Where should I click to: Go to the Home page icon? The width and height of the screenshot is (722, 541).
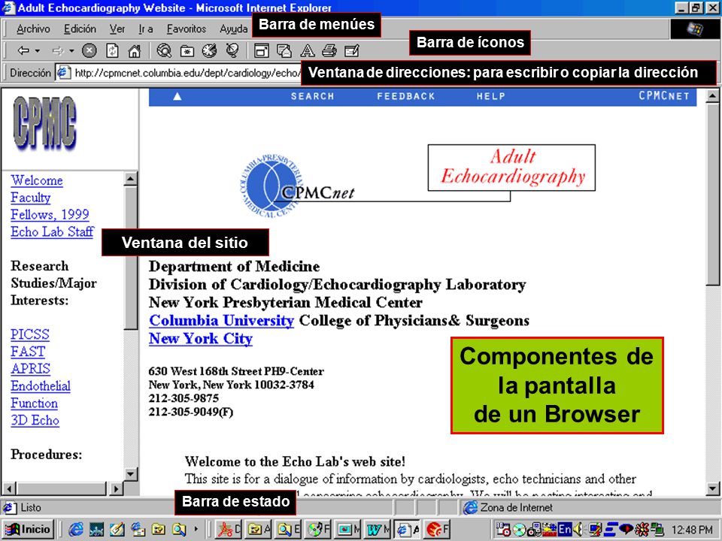click(x=134, y=50)
